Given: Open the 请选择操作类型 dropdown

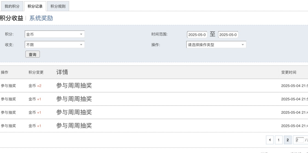Looking at the screenshot, I should (216, 45).
